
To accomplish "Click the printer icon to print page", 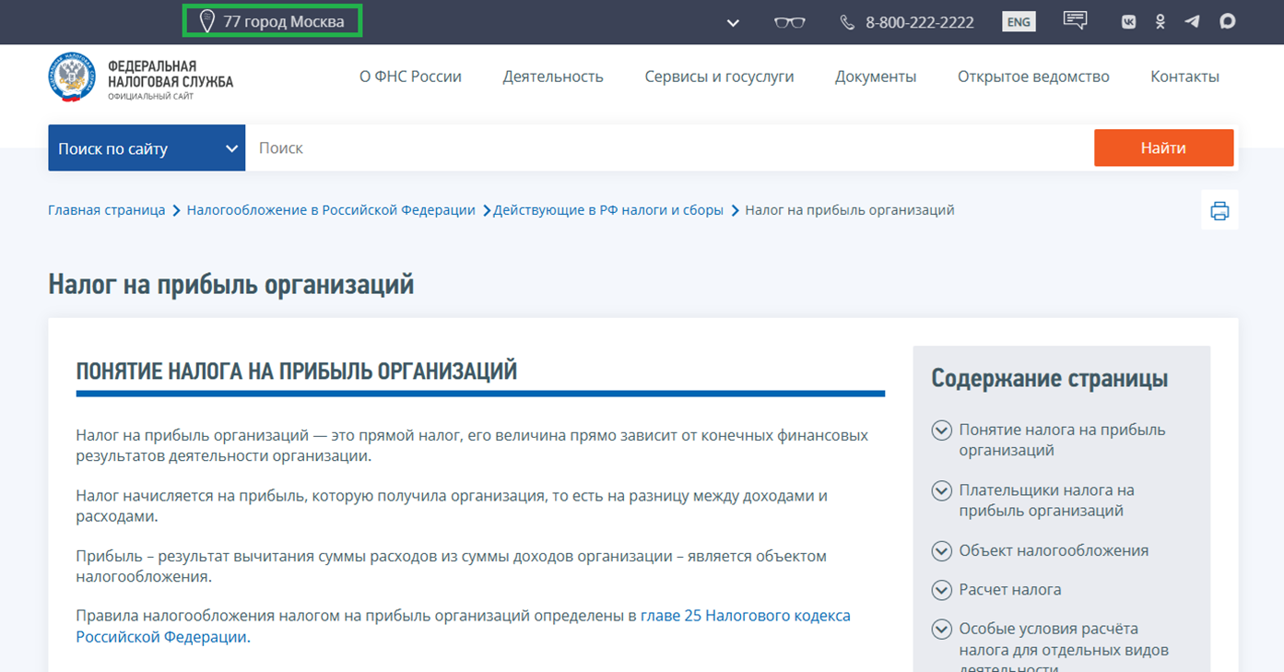I will [x=1219, y=210].
